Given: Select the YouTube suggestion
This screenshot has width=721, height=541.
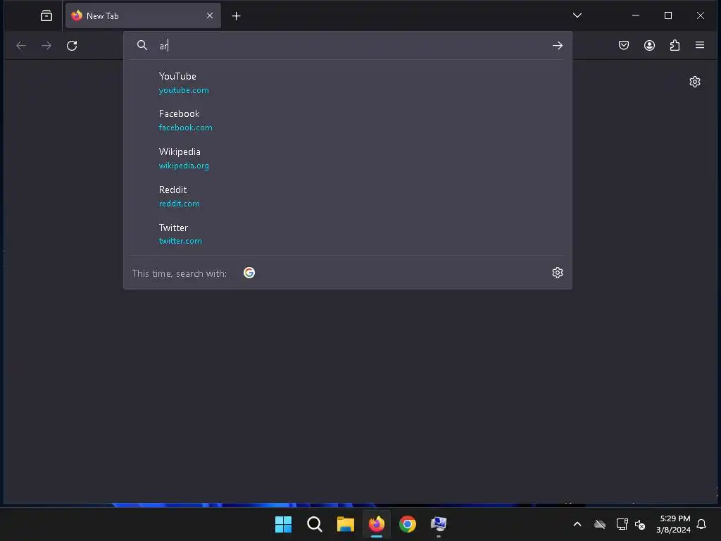Looking at the screenshot, I should [x=348, y=83].
